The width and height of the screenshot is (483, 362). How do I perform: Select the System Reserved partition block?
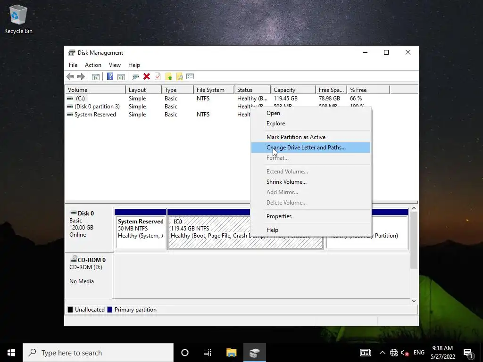point(141,229)
